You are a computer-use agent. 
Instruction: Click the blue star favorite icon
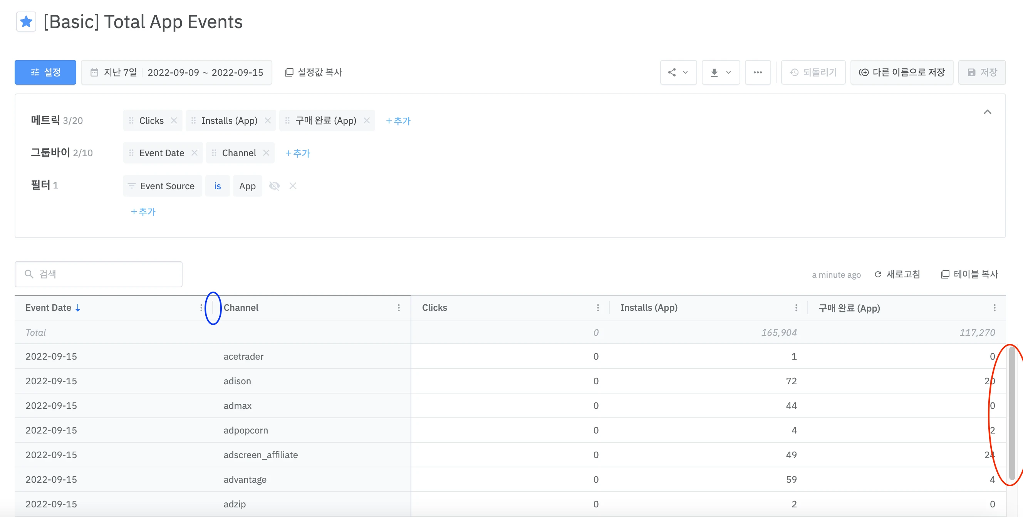coord(26,22)
